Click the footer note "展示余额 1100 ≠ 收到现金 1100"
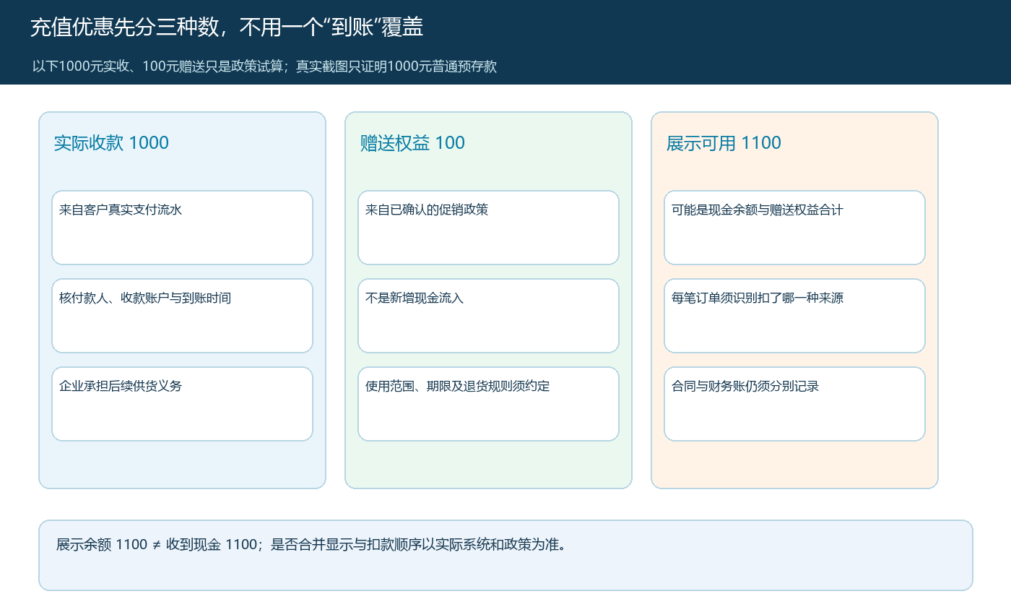Screen dimensions: 1011x607 pos(506,555)
